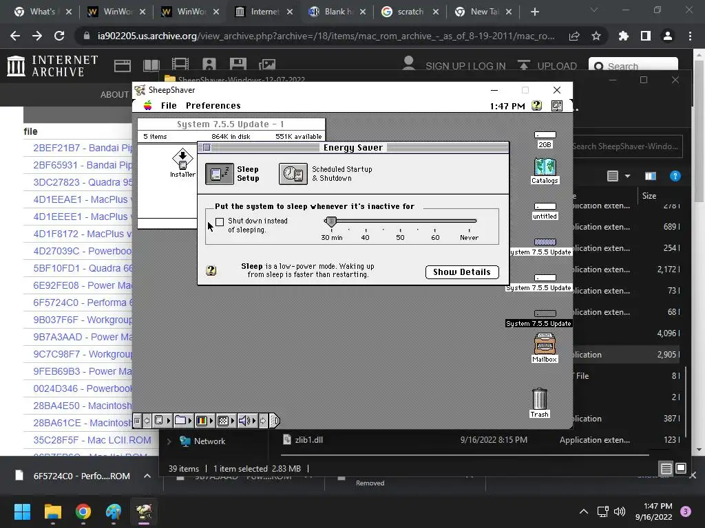Open Internet Archive web section icon
Screen dimensions: 705x528
tap(123, 65)
